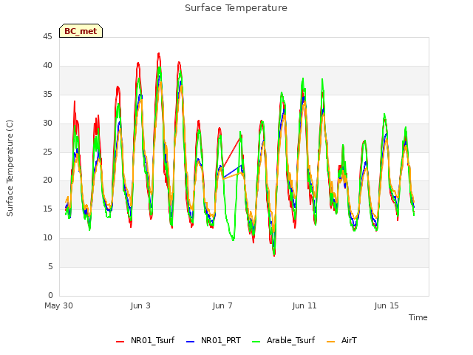Click the 0 y-axis tick label

click(x=50, y=295)
